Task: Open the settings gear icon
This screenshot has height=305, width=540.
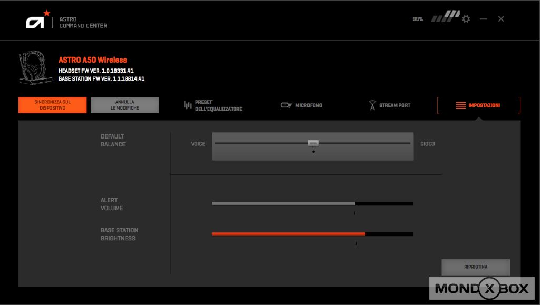Action: (466, 19)
